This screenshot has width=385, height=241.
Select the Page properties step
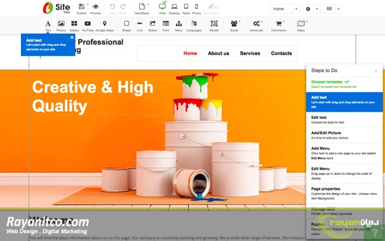point(344,193)
